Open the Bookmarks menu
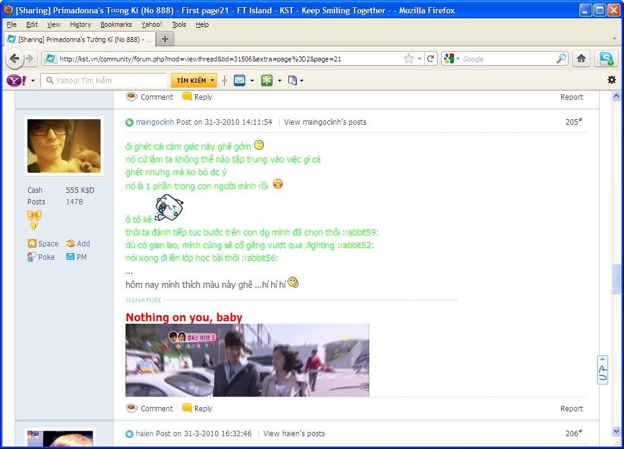The image size is (624, 449). (x=116, y=24)
